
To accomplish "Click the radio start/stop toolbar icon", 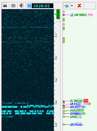I will click(5, 6).
